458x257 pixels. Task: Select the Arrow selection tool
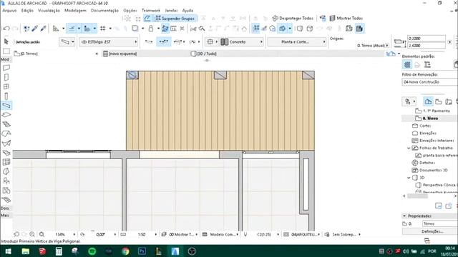(x=6, y=41)
